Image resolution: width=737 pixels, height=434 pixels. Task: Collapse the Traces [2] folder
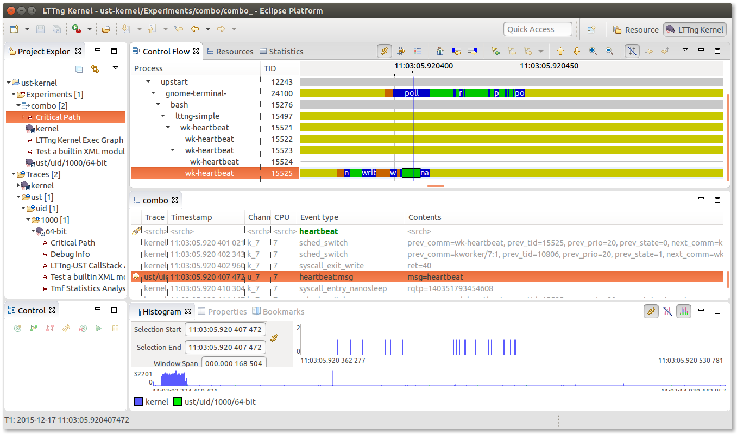click(x=14, y=174)
